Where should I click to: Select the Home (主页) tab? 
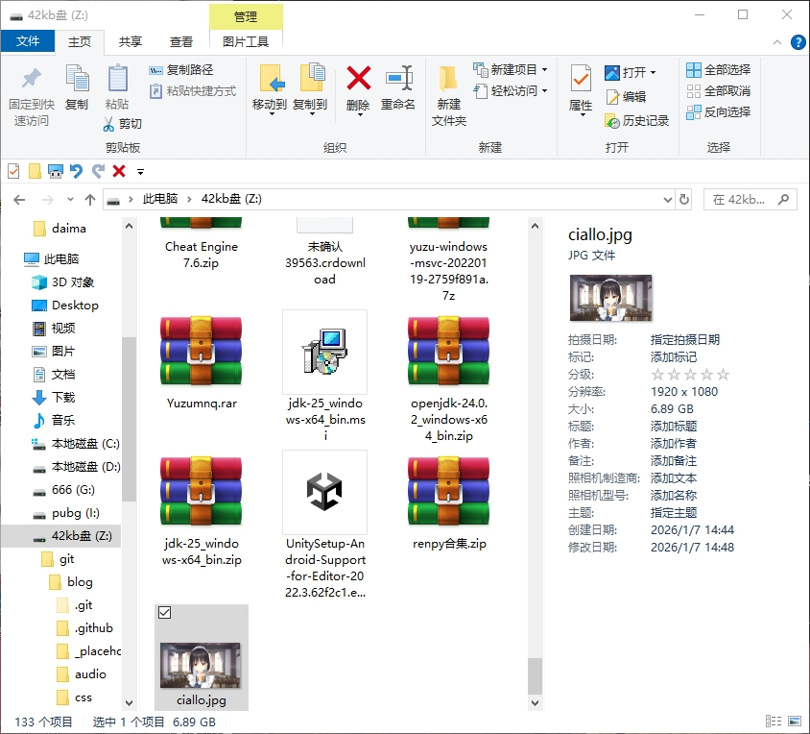pyautogui.click(x=80, y=42)
